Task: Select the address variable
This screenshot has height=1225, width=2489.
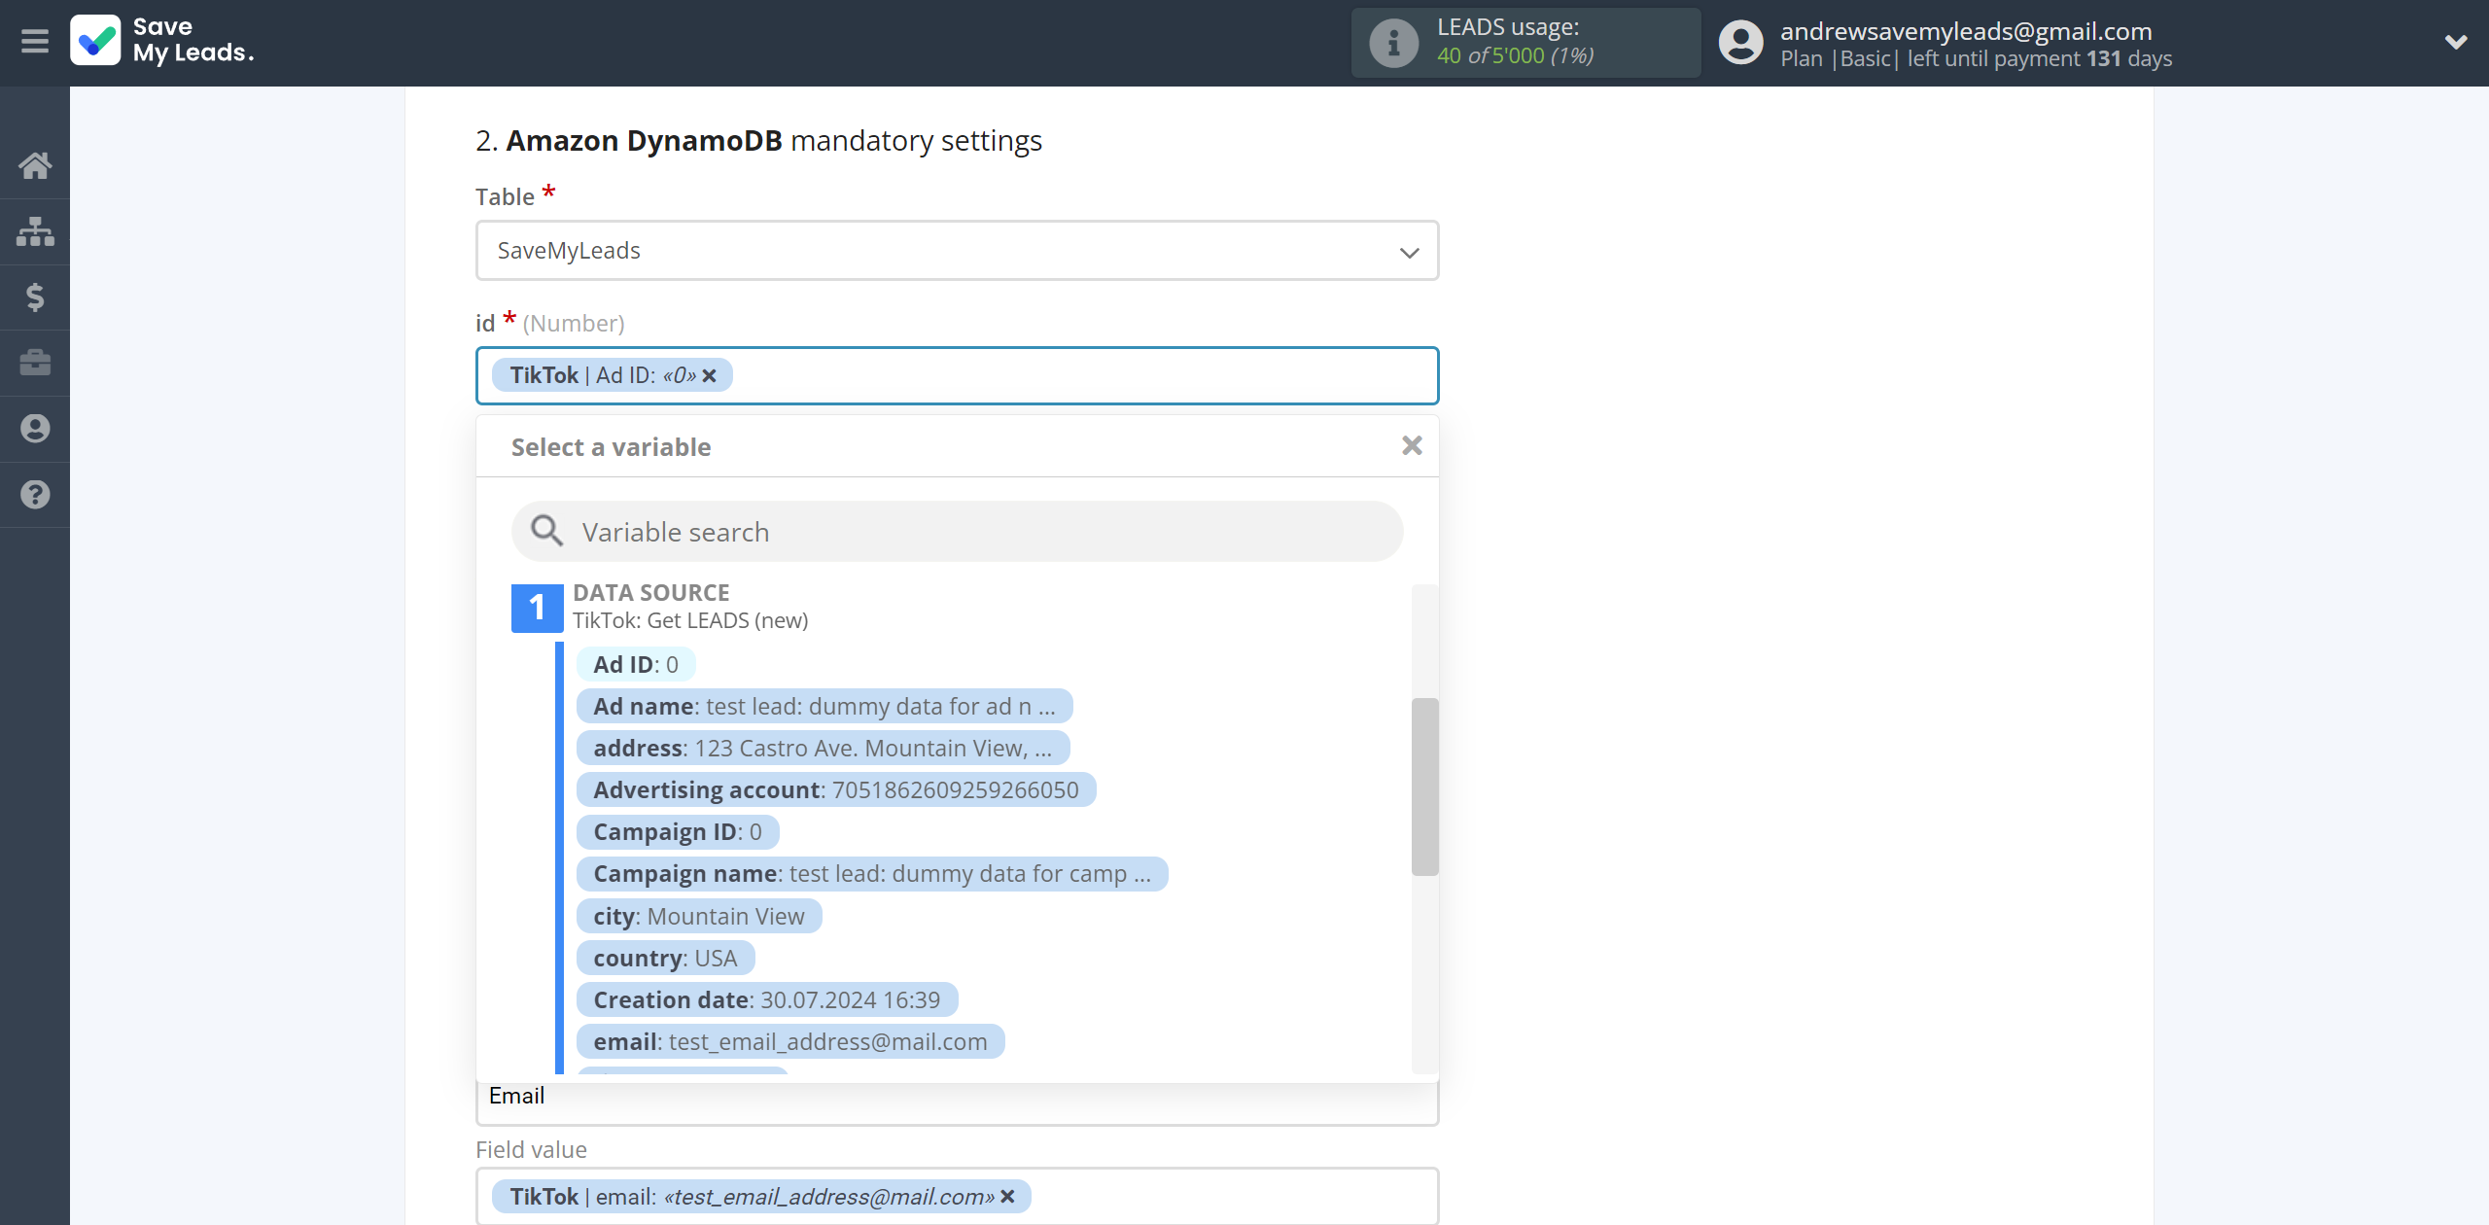Action: pyautogui.click(x=823, y=748)
